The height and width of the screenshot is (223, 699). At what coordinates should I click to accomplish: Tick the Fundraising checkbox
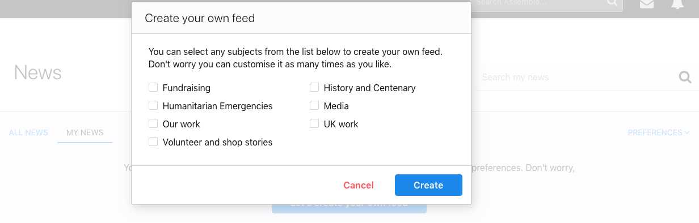[x=153, y=88]
